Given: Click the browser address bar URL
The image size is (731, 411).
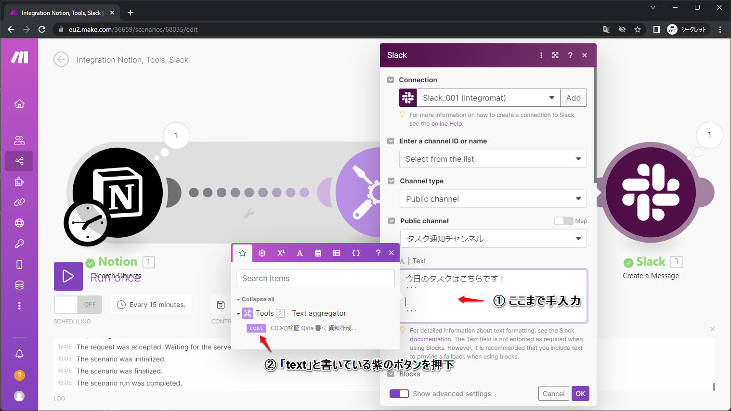Looking at the screenshot, I should pyautogui.click(x=133, y=29).
